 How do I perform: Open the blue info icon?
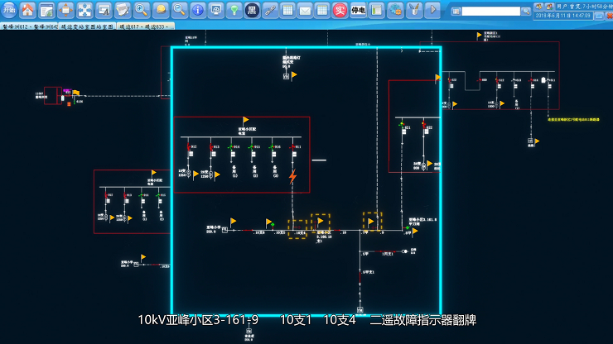pyautogui.click(x=198, y=10)
